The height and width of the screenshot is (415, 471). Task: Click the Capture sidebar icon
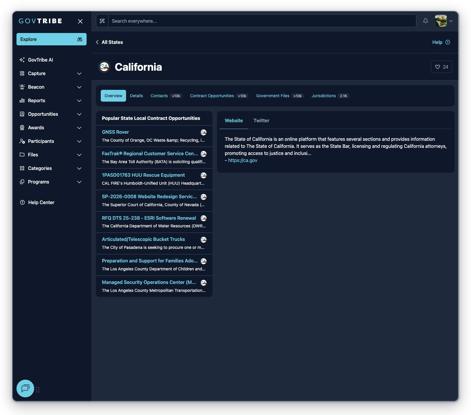click(x=22, y=73)
